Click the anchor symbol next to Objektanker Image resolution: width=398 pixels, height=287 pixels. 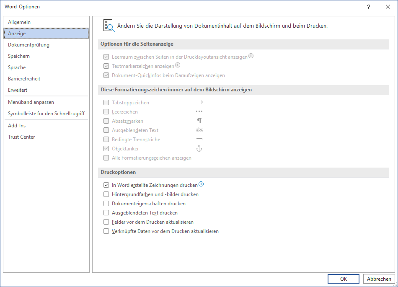click(199, 148)
